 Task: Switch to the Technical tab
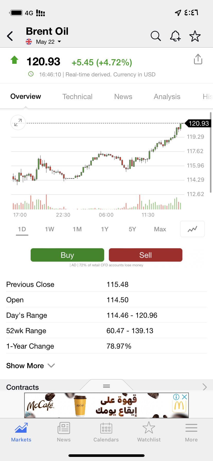(x=77, y=96)
